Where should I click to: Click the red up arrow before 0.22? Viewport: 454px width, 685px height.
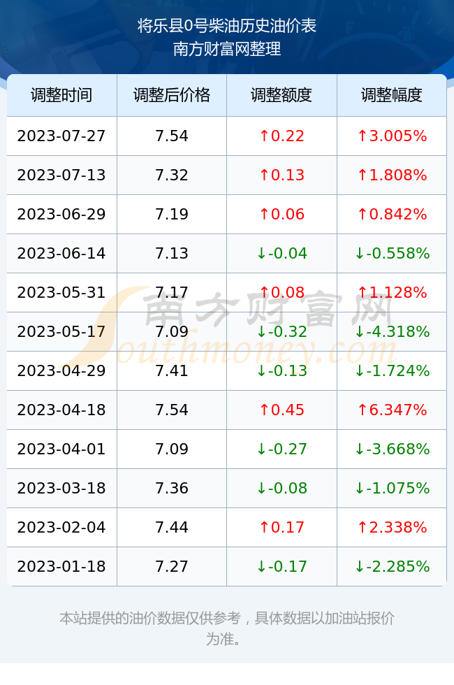[264, 136]
